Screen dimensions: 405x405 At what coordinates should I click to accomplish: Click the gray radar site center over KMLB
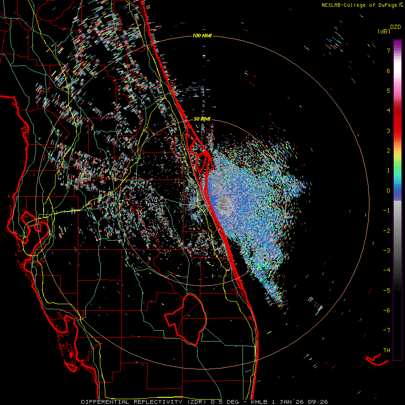223,204
